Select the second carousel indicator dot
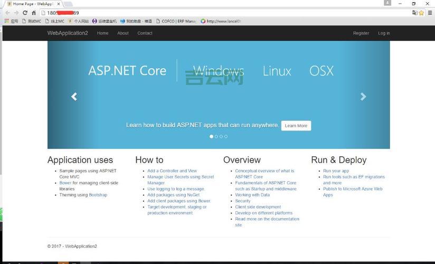Image resolution: width=435 pixels, height=264 pixels. click(x=216, y=136)
